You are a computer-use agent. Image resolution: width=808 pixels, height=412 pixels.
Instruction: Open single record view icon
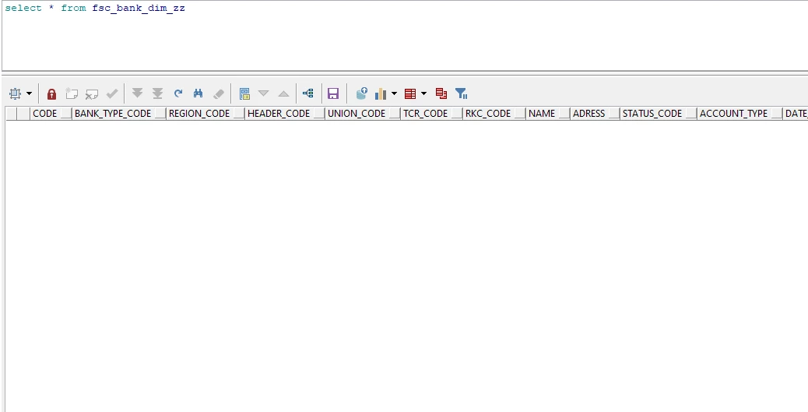click(x=244, y=93)
